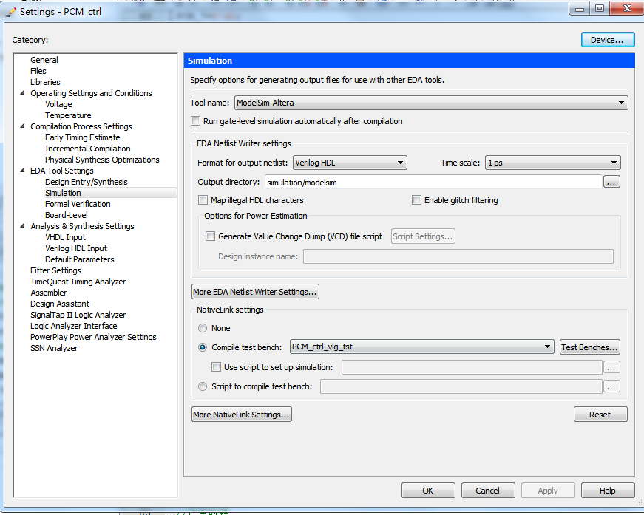Open TimeQuest Timing Analyzer settings
644x515 pixels.
(78, 282)
